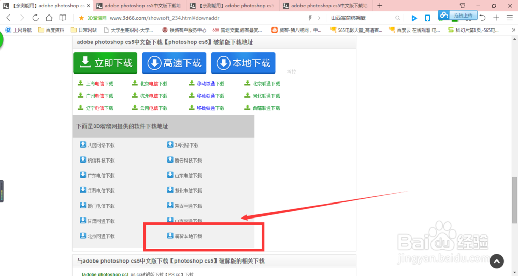Open the 策划文案,威客暴笑 bookmark
The image size is (518, 276).
click(x=237, y=30)
